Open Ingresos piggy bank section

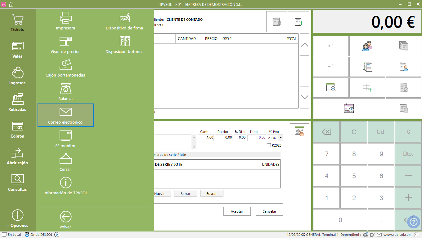[x=17, y=76]
